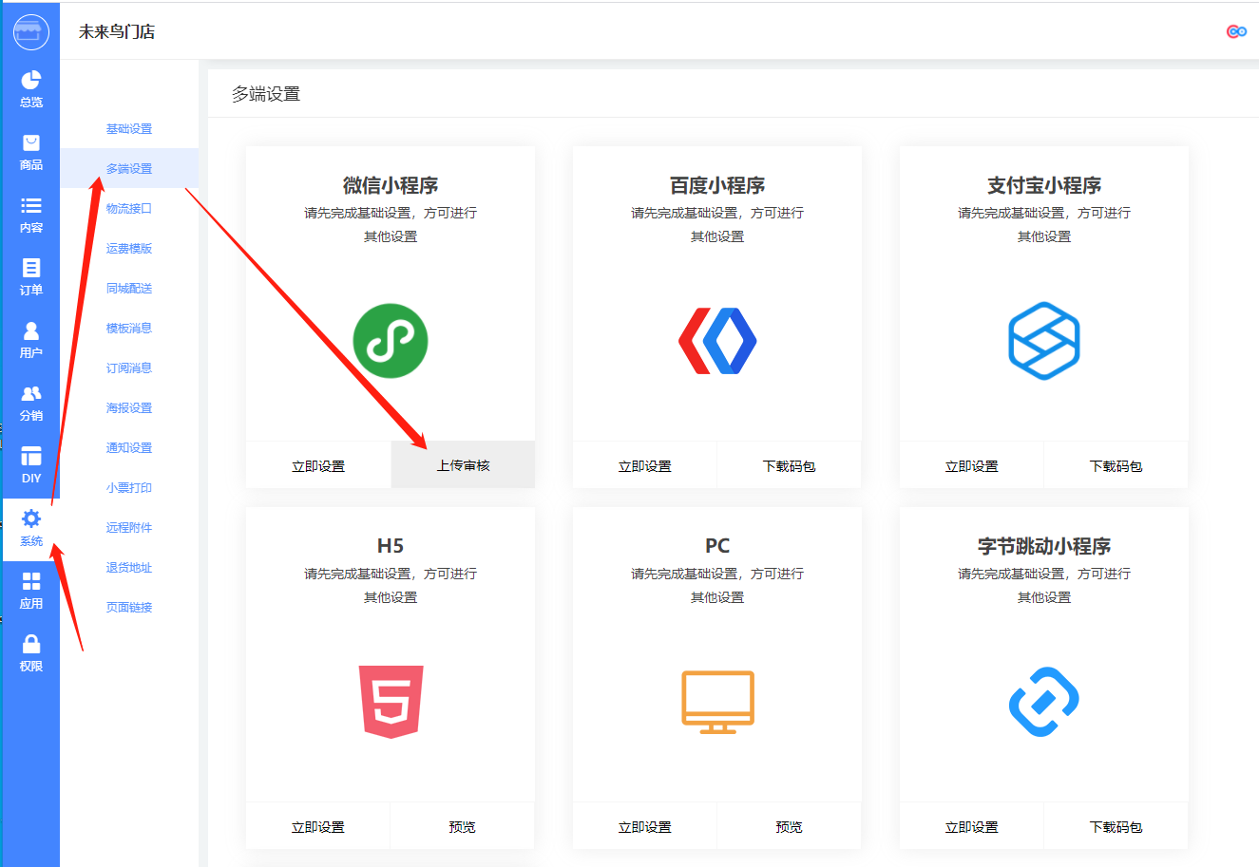Open 小票打印 submenu item

point(129,488)
